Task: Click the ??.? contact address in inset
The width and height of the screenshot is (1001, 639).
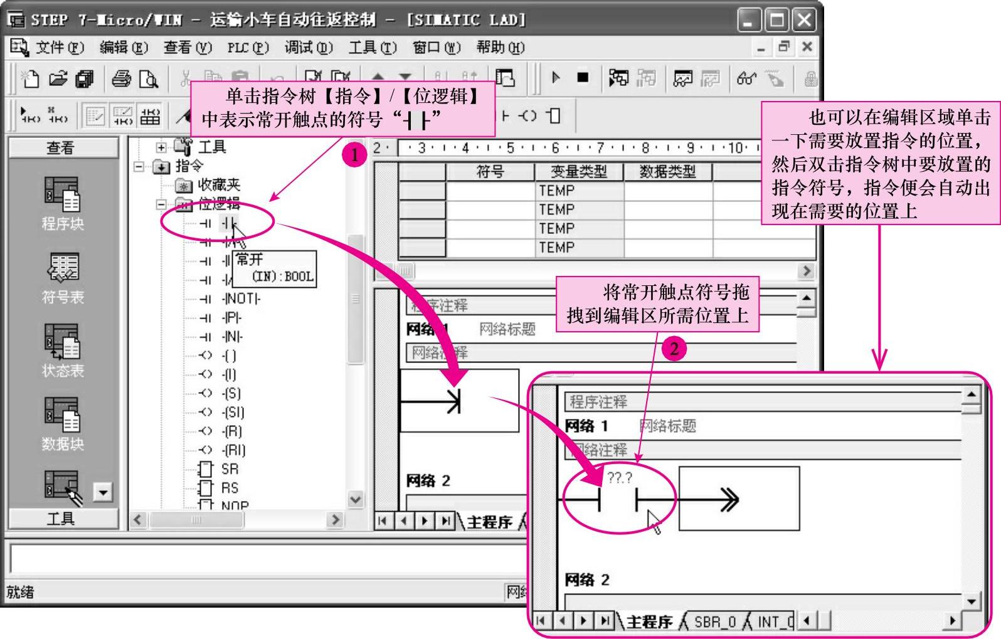Action: (620, 478)
